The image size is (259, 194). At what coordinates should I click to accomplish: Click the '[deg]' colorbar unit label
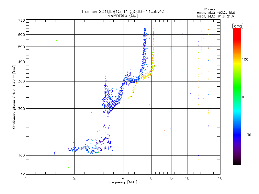tap(238, 26)
